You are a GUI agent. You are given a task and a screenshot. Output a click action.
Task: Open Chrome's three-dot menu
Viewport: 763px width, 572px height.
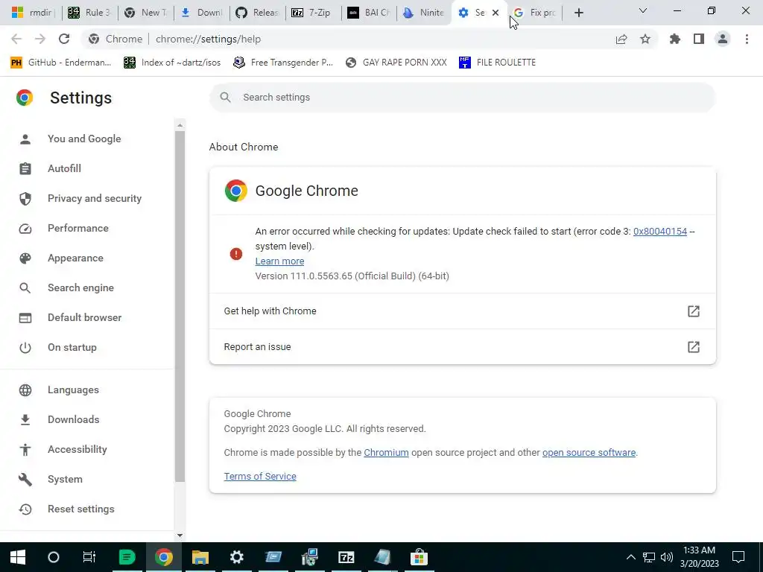pyautogui.click(x=747, y=39)
